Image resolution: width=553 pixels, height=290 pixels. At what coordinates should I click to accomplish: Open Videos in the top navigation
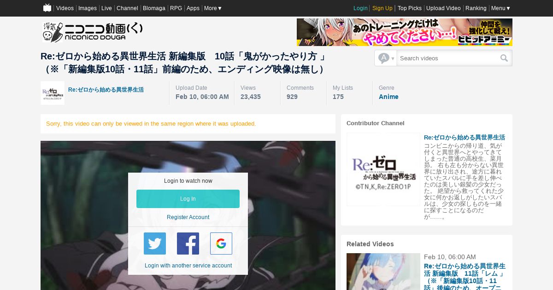coord(65,8)
